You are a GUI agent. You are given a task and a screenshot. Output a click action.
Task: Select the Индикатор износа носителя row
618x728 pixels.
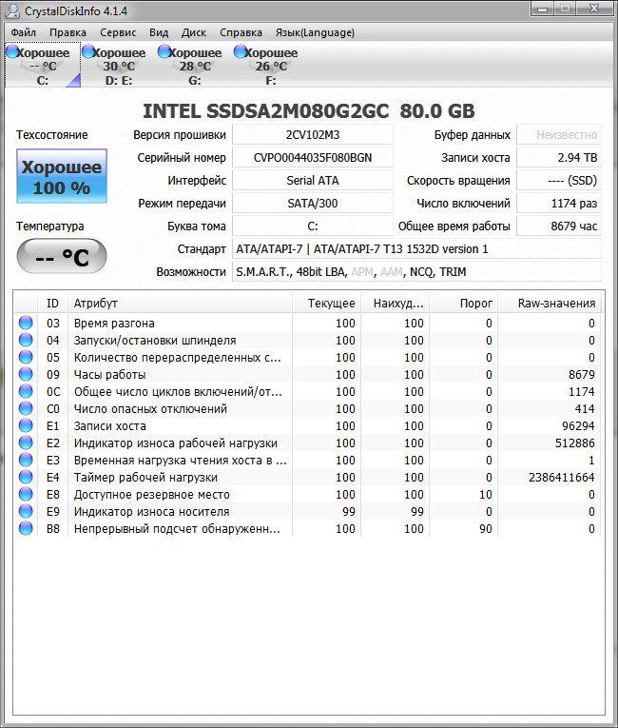coord(308,512)
